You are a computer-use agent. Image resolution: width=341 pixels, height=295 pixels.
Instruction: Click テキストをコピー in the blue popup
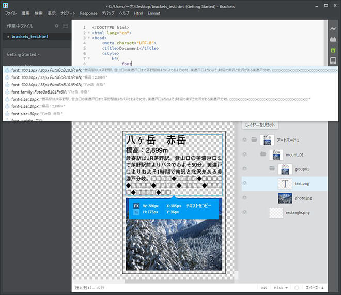[198, 206]
